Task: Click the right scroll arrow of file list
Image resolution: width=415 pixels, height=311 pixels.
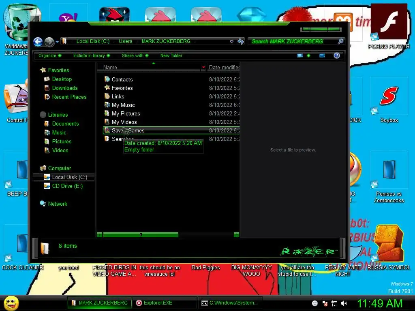Action: coord(236,234)
